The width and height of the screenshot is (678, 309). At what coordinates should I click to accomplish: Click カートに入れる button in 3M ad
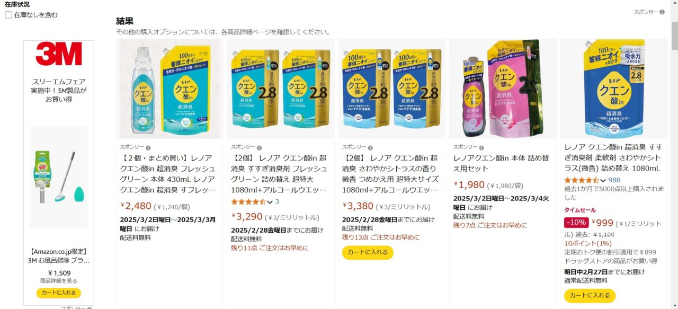(x=59, y=293)
